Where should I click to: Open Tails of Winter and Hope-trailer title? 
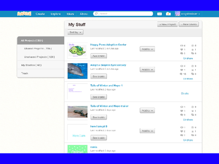[x=109, y=106]
